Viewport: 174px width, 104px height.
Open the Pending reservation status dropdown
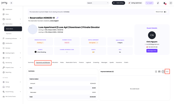tap(40, 43)
